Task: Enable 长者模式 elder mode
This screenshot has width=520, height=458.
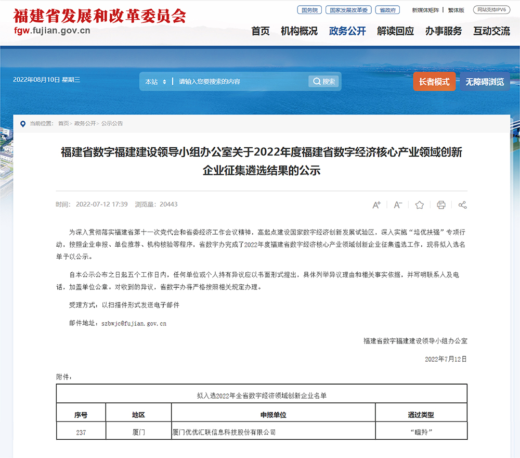Action: [434, 82]
